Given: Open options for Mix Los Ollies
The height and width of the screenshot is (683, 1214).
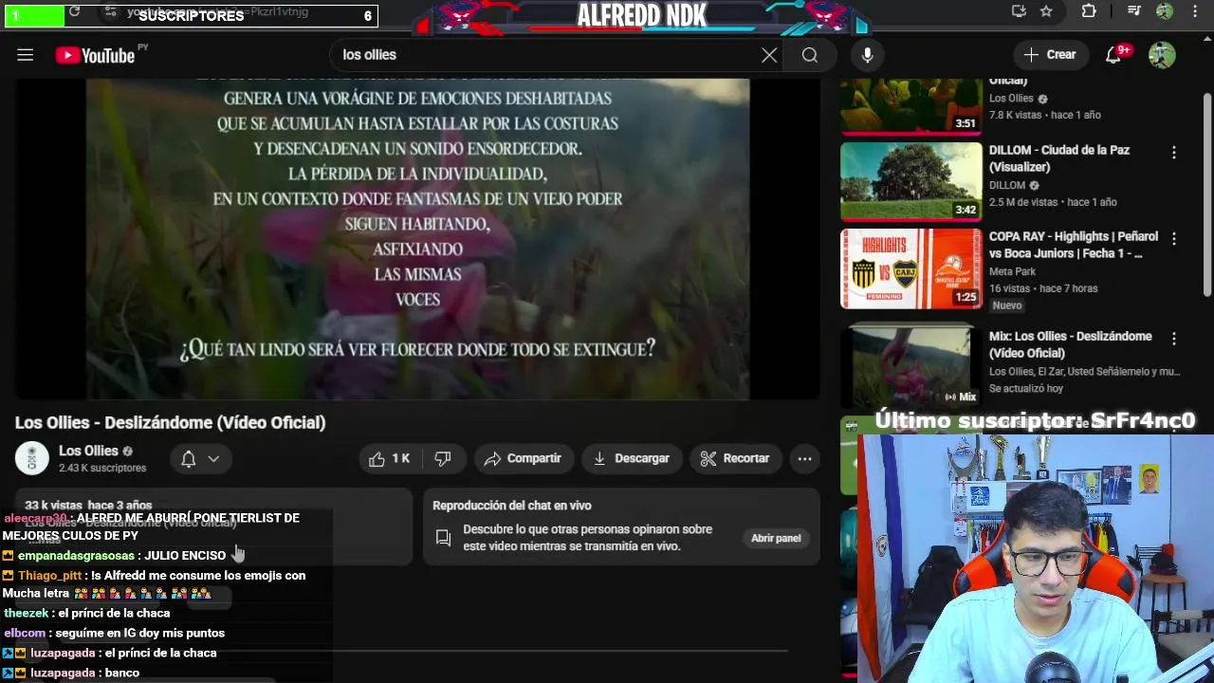Looking at the screenshot, I should click(x=1173, y=339).
